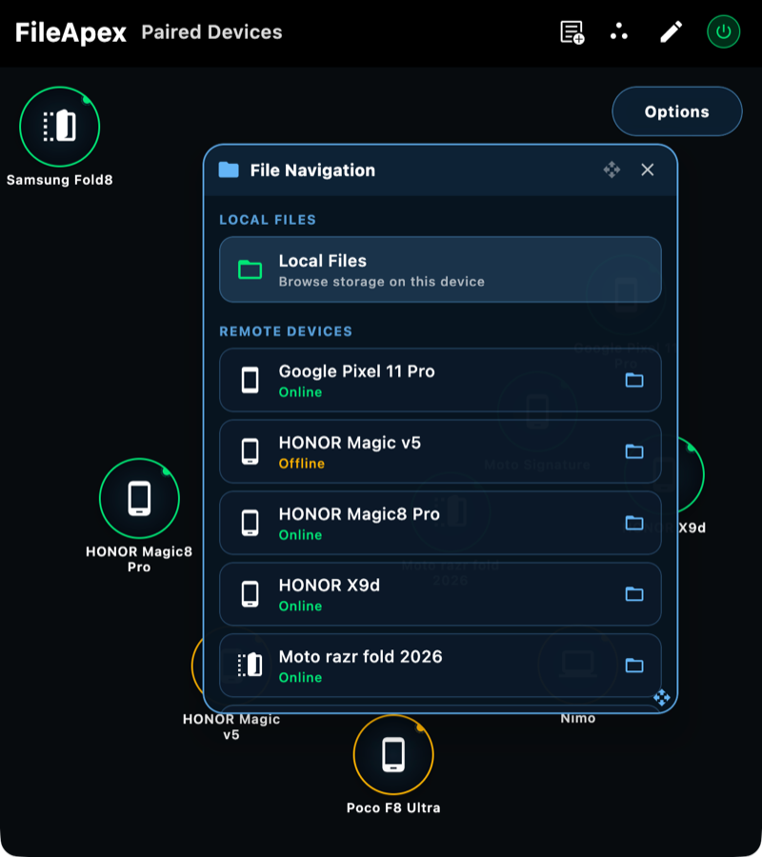Click the resize handle at panel bottom corner
This screenshot has width=762, height=857.
(x=662, y=698)
